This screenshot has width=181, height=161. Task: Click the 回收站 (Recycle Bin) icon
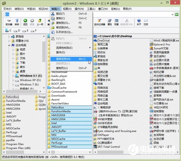[95, 52]
